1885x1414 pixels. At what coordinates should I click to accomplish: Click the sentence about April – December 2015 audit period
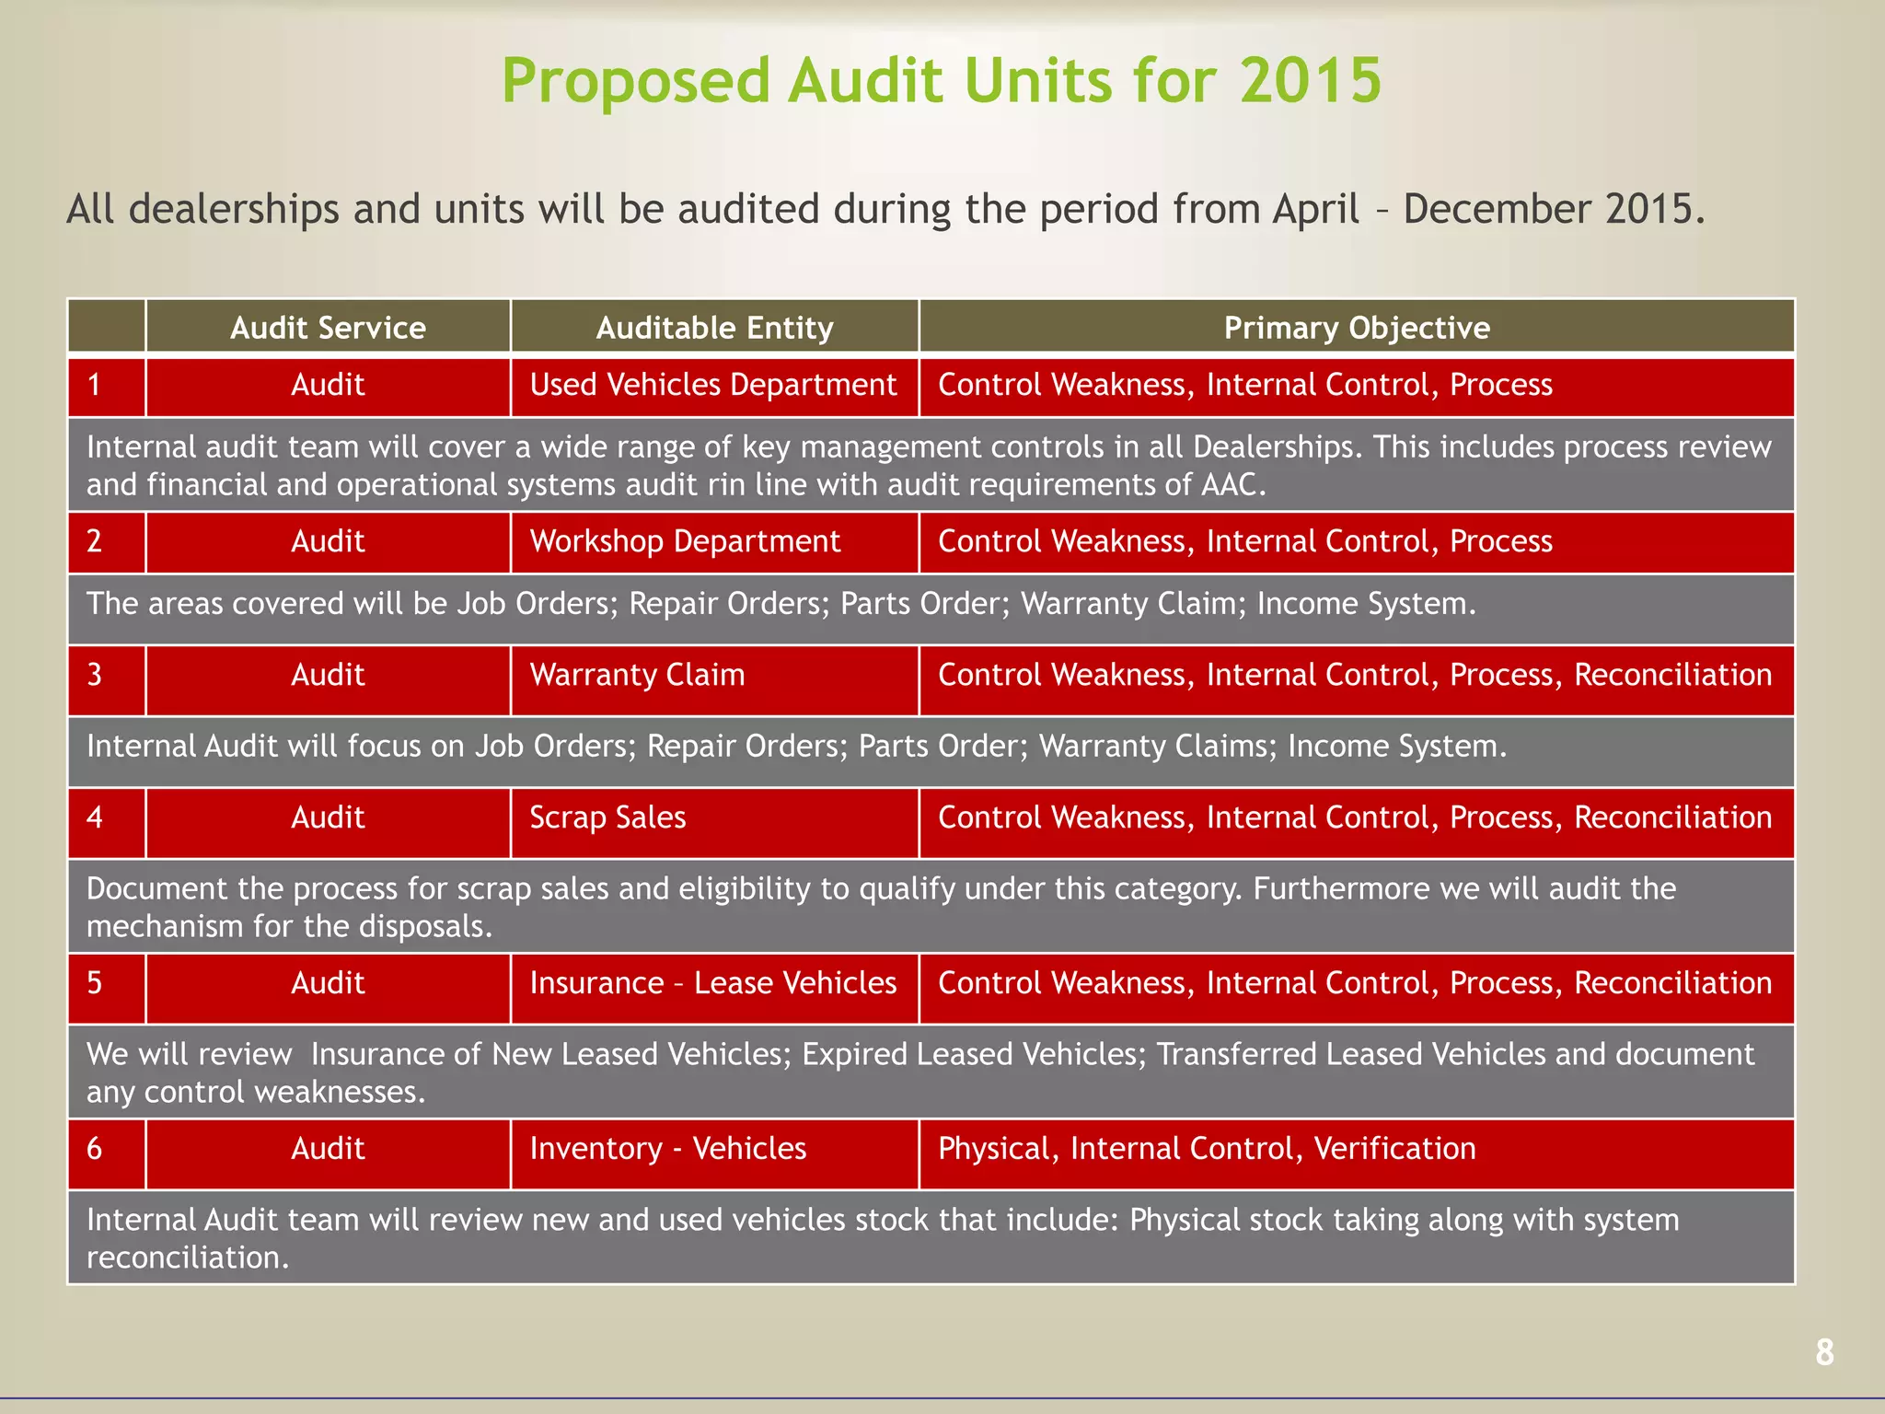tap(886, 210)
